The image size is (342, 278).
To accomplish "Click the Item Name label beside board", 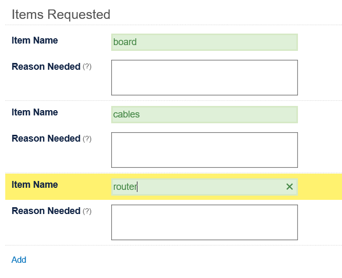I will pyautogui.click(x=35, y=40).
